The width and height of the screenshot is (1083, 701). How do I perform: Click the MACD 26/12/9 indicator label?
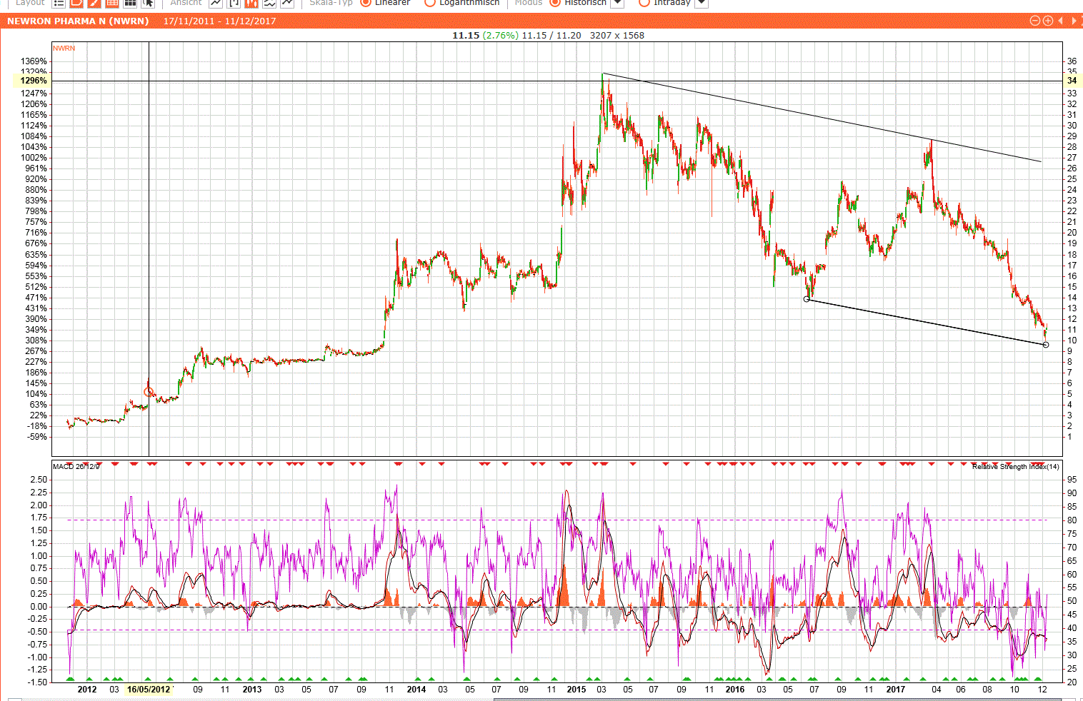(x=76, y=466)
